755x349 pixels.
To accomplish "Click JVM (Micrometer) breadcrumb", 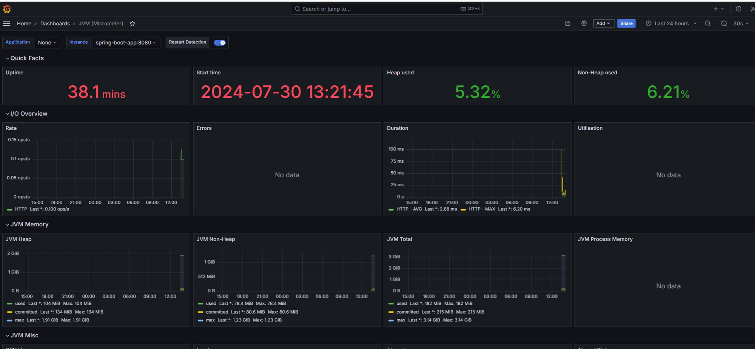I will tap(101, 23).
